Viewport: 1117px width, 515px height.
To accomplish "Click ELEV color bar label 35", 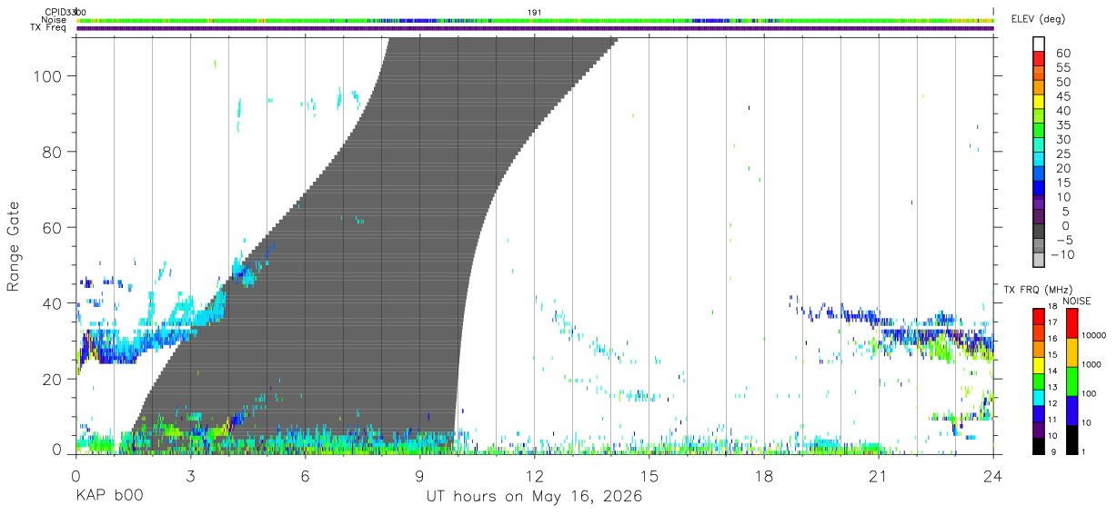I will (1063, 125).
